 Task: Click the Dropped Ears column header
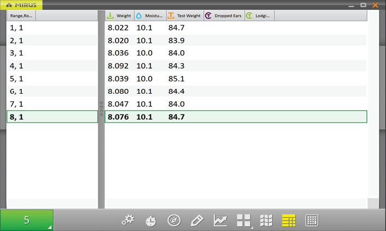[x=224, y=16]
